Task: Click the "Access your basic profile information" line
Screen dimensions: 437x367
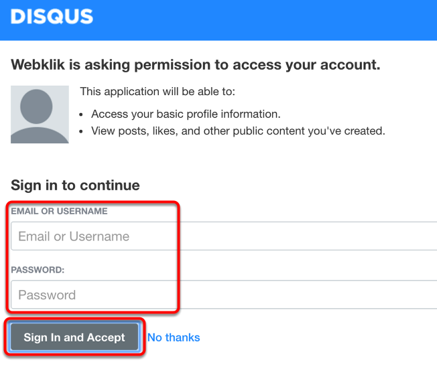Action: coord(186,114)
